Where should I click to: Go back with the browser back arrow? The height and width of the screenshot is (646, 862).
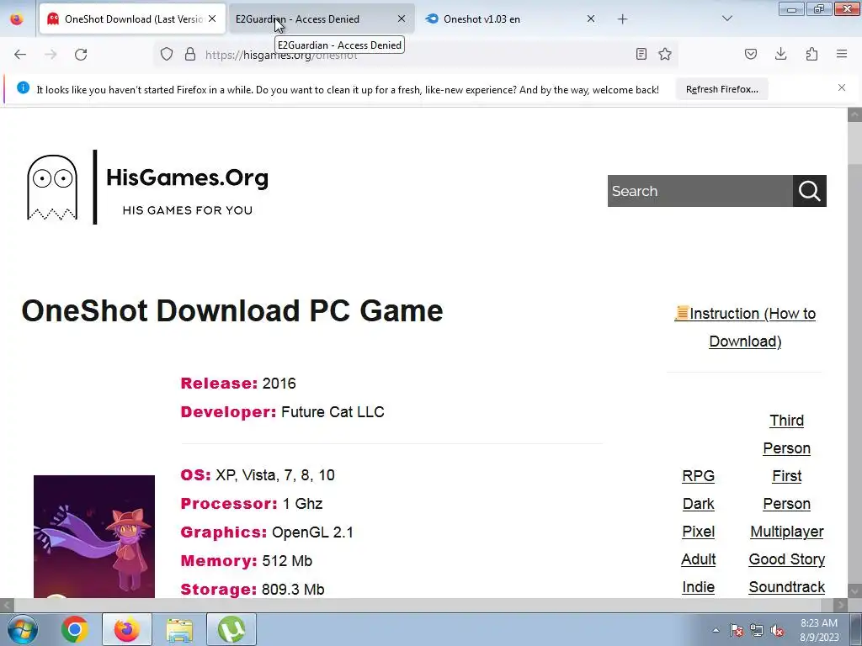(x=20, y=54)
